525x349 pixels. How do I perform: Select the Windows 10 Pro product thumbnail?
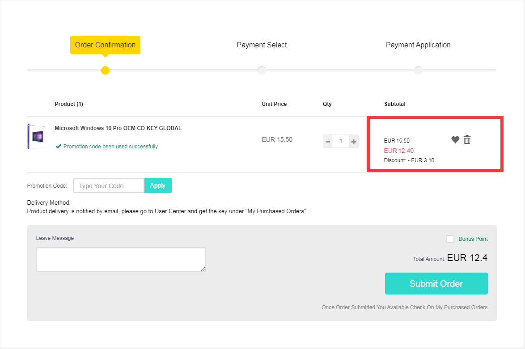tap(37, 136)
